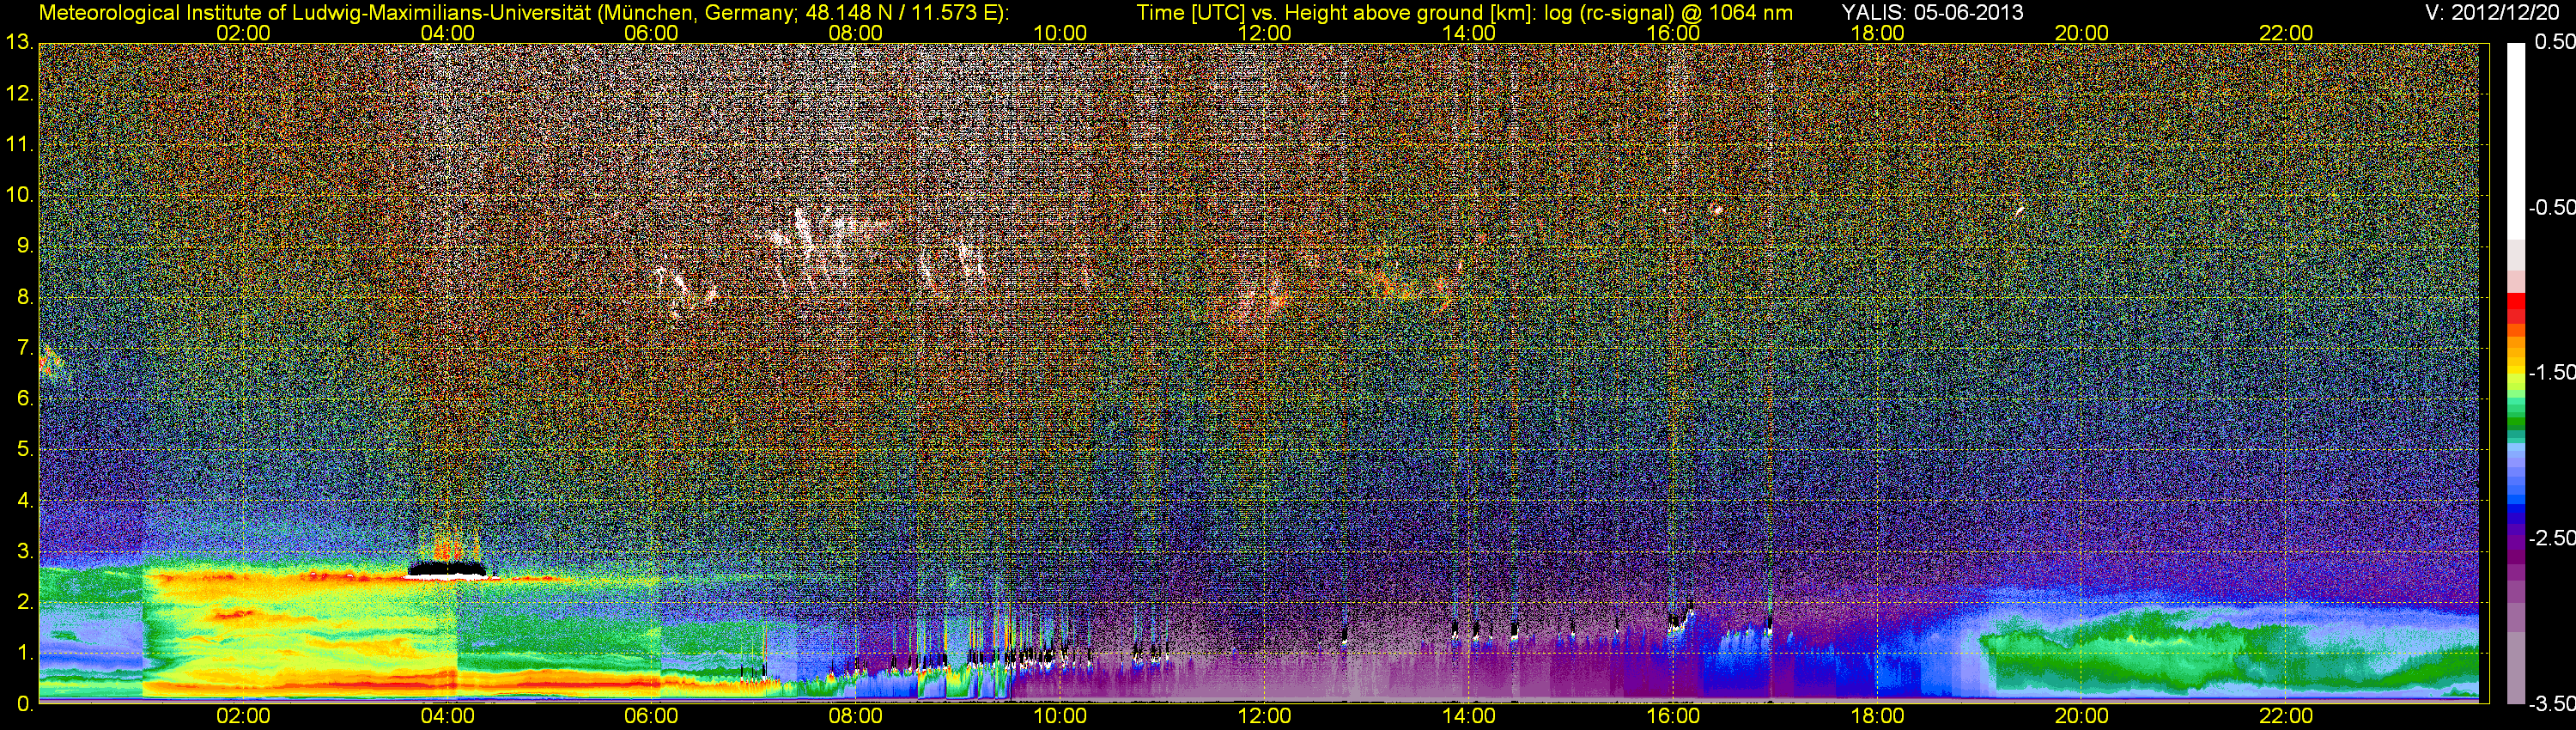Click the 4 km height axis label
Viewport: 2576px width, 730px height.
point(24,500)
